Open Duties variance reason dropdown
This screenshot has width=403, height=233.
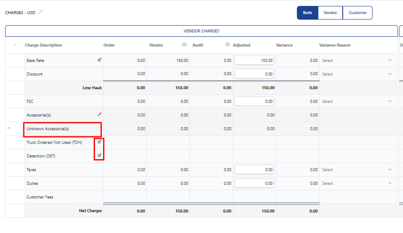[357, 183]
